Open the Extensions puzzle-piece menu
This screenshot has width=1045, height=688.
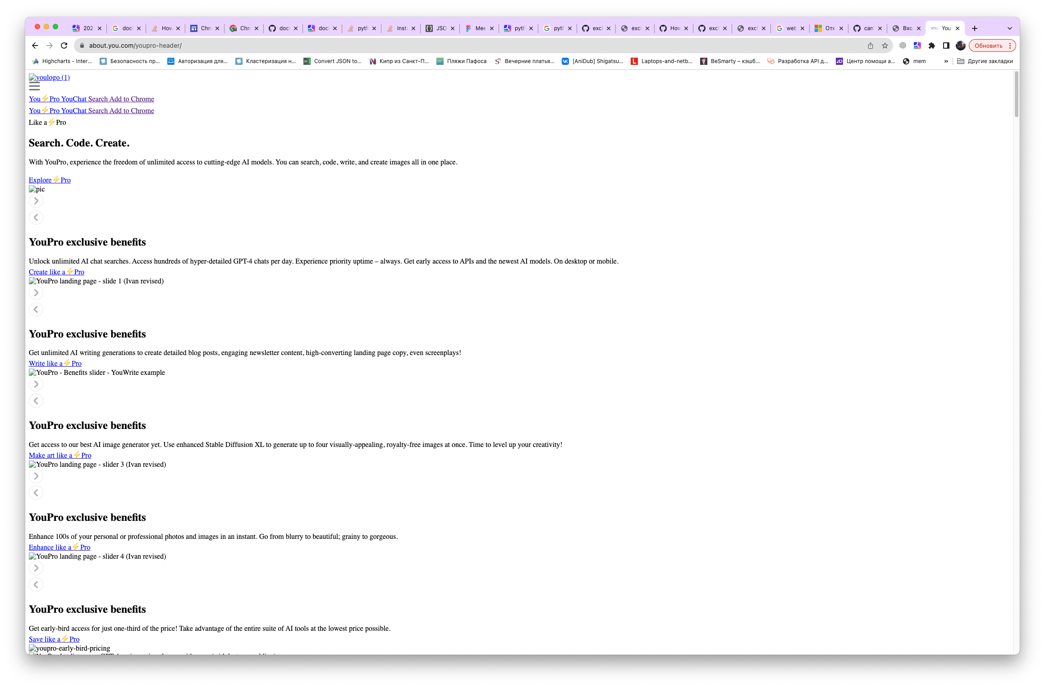[932, 46]
